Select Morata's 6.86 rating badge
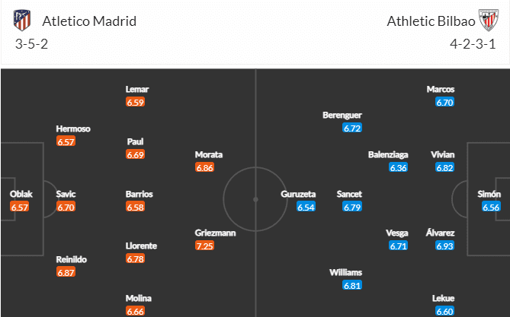 point(204,168)
